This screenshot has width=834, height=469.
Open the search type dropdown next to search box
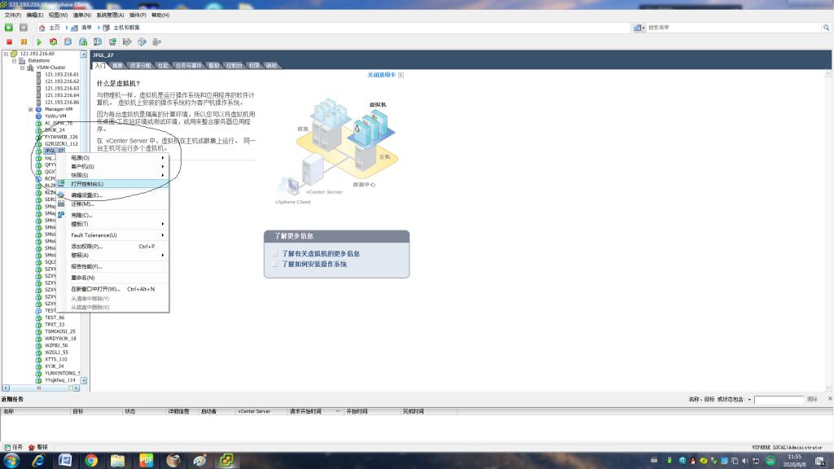click(x=639, y=28)
